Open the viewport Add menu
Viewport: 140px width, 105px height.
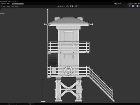coord(13,6)
